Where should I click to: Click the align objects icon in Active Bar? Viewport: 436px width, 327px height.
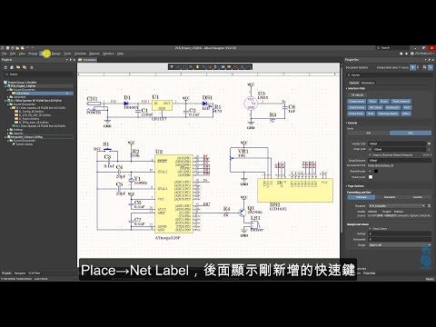[x=191, y=67]
